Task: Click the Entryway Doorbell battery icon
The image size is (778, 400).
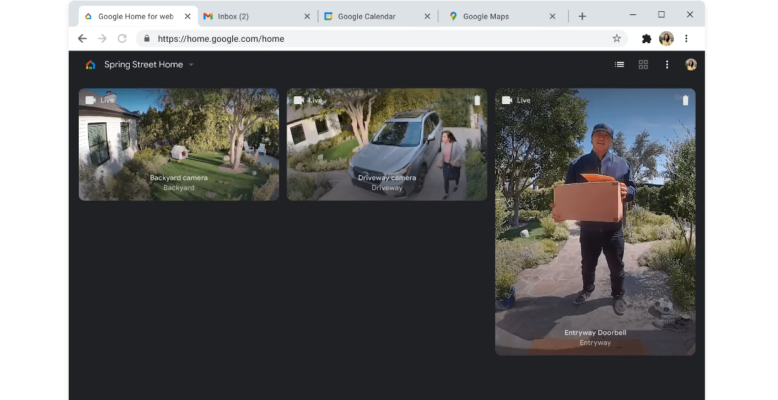Action: click(x=686, y=100)
